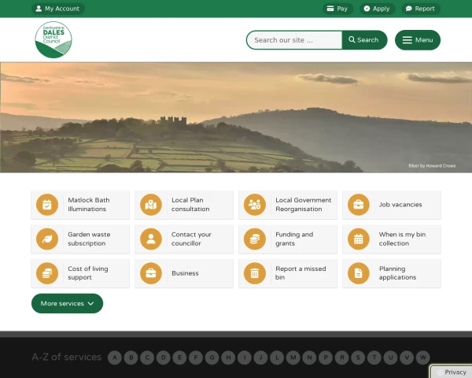Viewport: 472px width, 378px height.
Task: Click the 'A-Z of services' heading text
Action: click(67, 357)
